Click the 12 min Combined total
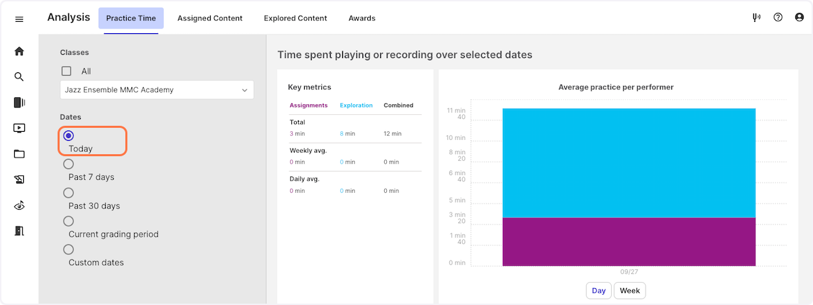 click(392, 134)
